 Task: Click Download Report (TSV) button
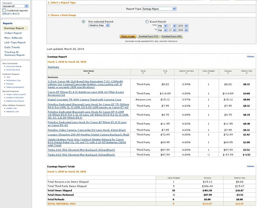click(x=148, y=36)
